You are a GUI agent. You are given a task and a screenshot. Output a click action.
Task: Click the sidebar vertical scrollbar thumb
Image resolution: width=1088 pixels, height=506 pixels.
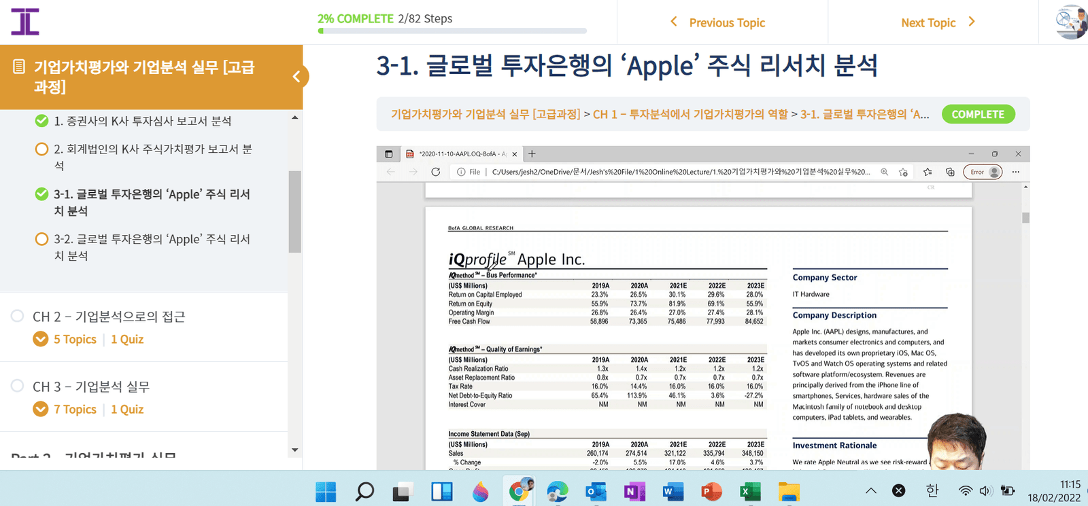click(x=294, y=211)
